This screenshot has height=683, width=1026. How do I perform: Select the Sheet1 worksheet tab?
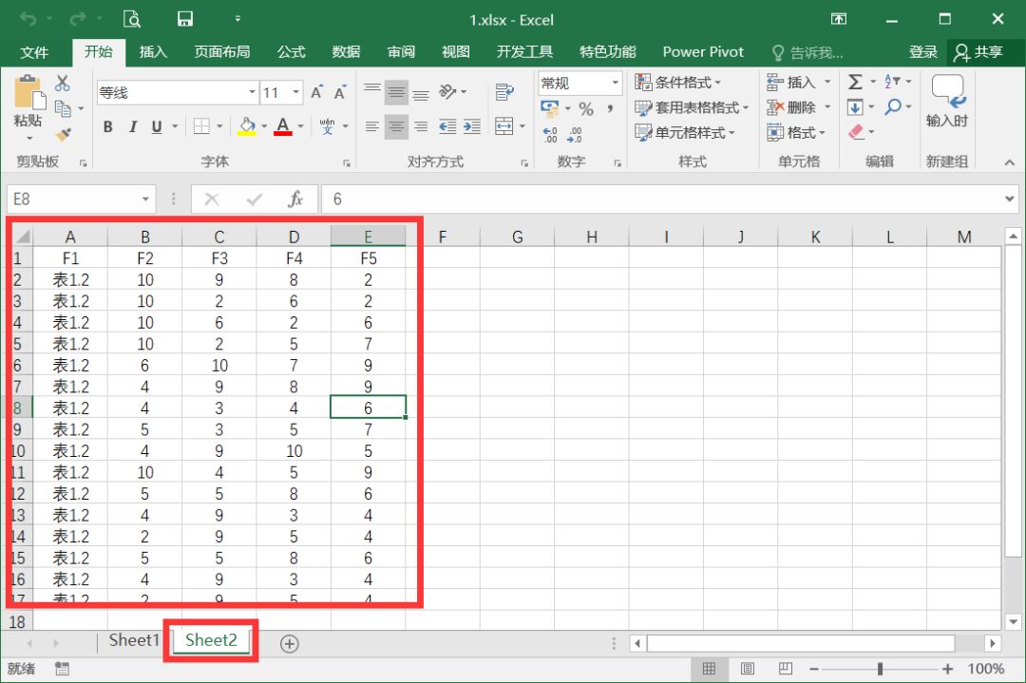click(134, 640)
